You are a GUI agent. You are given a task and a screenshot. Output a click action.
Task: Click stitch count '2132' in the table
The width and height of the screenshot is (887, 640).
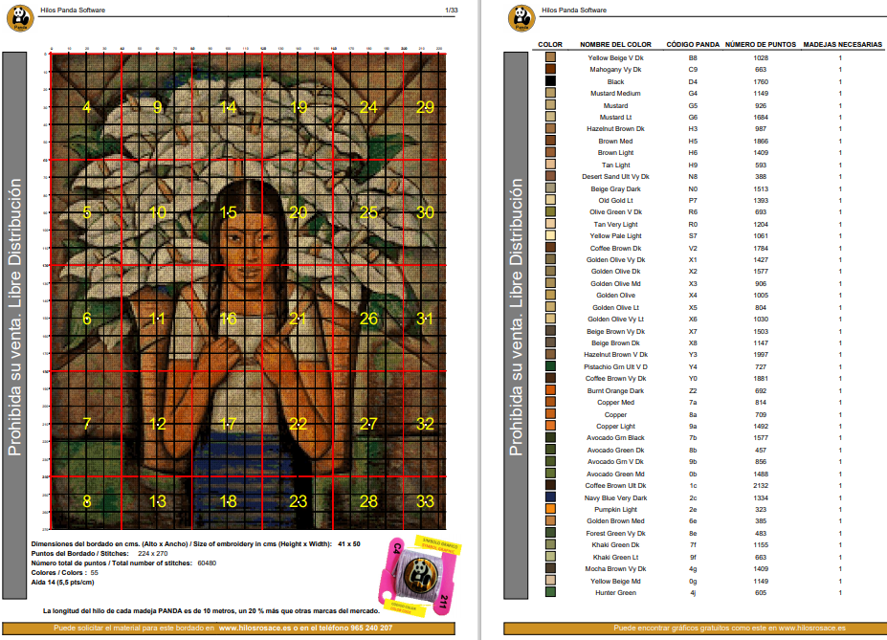click(x=761, y=485)
